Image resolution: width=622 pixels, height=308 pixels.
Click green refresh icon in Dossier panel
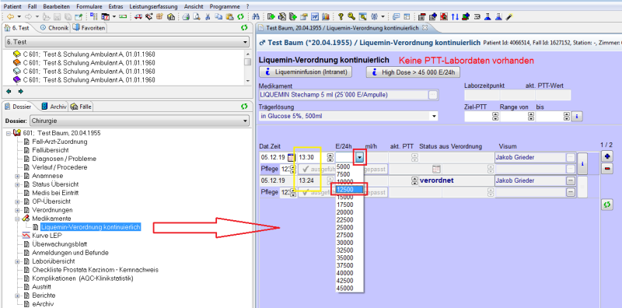pos(245,107)
